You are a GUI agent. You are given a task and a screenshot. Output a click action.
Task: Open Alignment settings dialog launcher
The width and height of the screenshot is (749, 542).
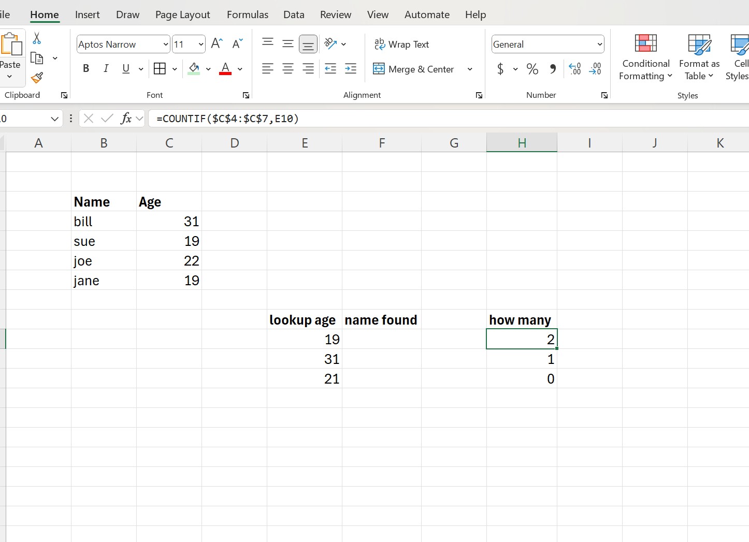point(479,95)
